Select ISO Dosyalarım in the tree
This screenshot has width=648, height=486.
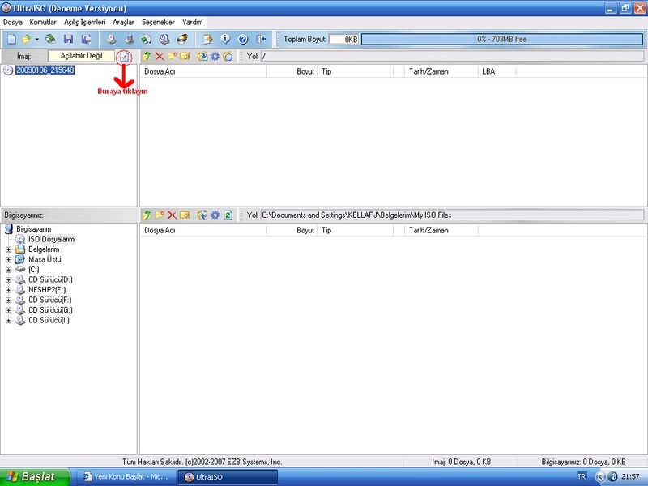point(51,239)
